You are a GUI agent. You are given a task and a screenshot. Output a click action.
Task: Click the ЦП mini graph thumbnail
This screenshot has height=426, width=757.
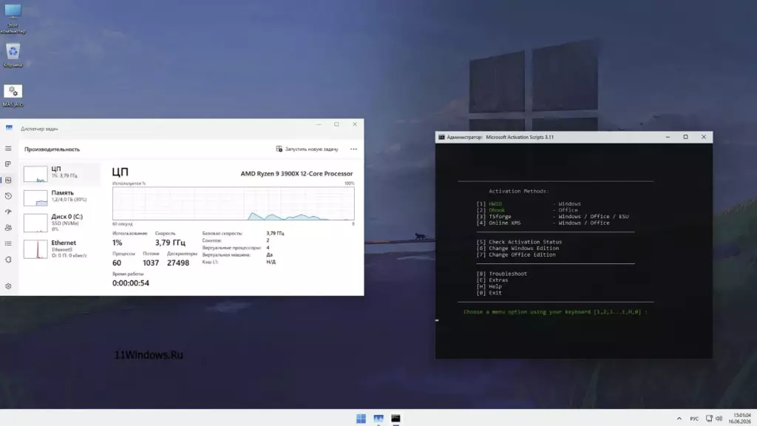(35, 174)
